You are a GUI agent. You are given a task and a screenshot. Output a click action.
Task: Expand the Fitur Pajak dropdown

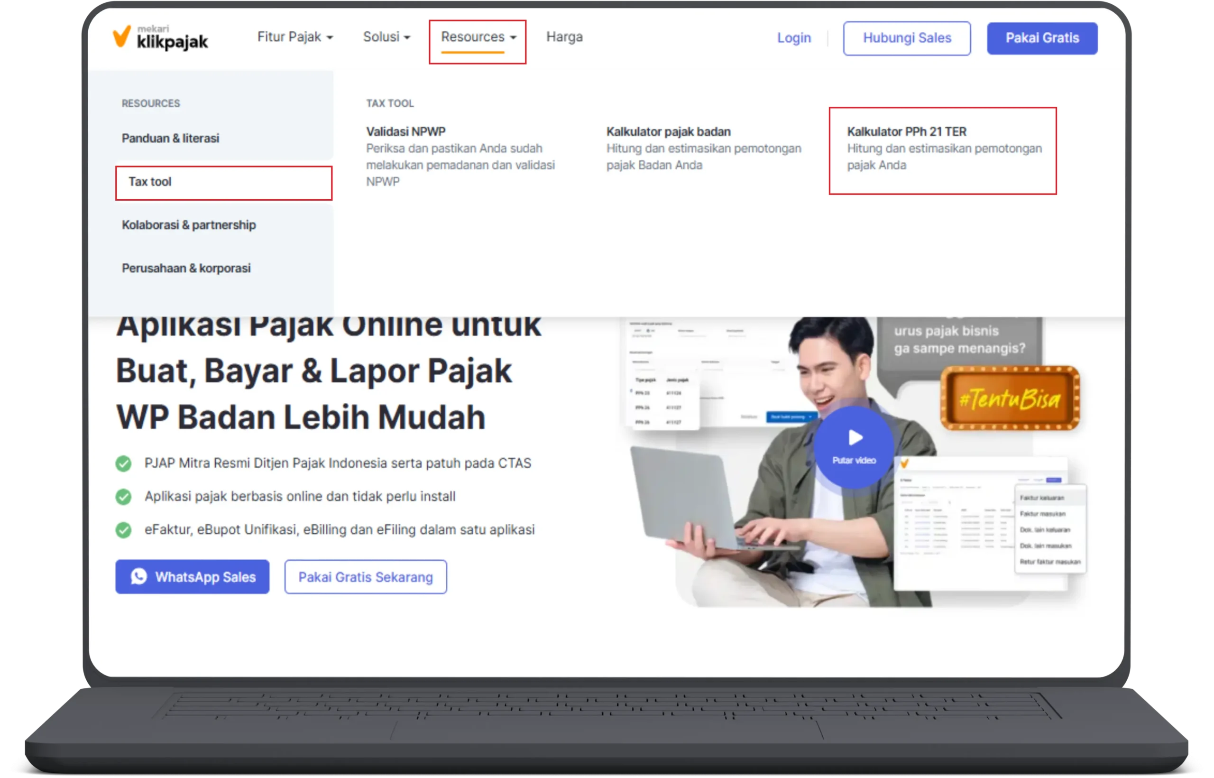click(295, 37)
